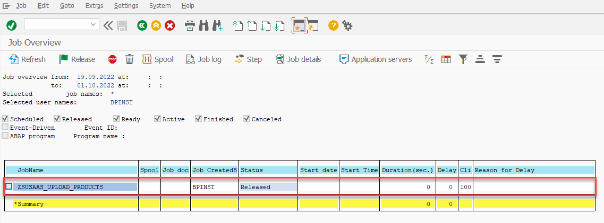The image size is (604, 223).
Task: Collapse the command field with double chevron
Action: [x=108, y=26]
